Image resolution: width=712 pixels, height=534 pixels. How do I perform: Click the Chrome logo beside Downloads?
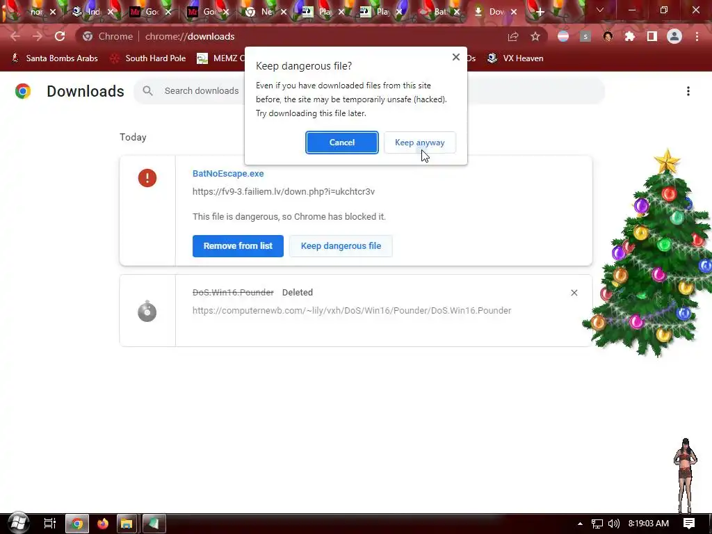pyautogui.click(x=23, y=91)
